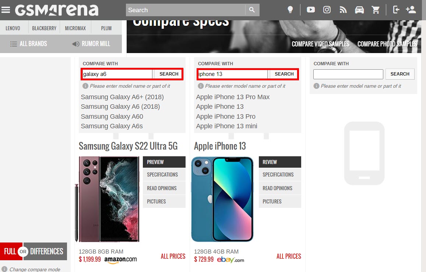
Task: Switch compare mode to Full
Action: tap(10, 251)
